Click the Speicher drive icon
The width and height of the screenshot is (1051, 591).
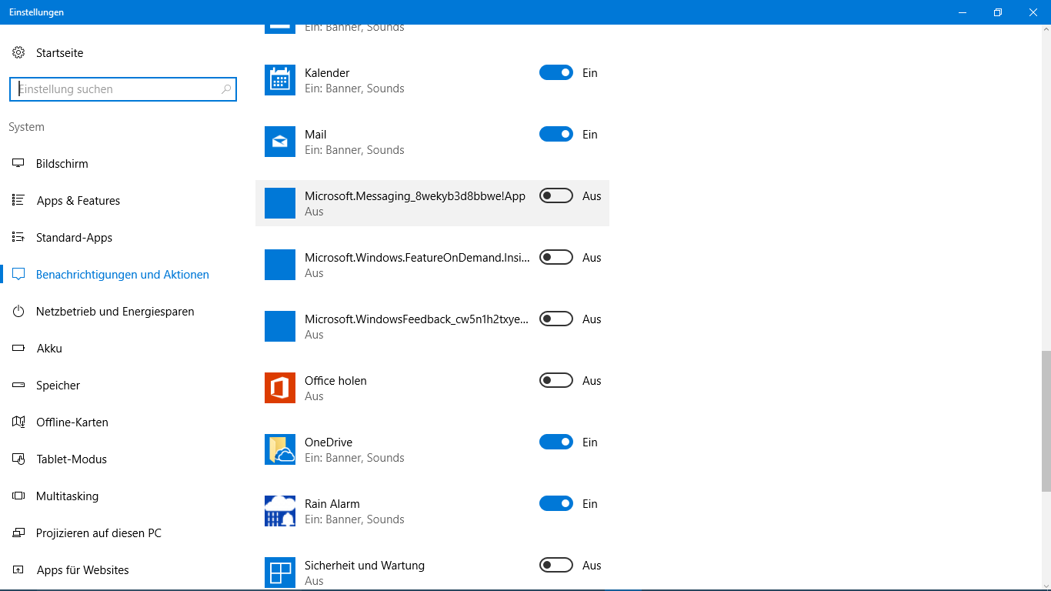18,385
